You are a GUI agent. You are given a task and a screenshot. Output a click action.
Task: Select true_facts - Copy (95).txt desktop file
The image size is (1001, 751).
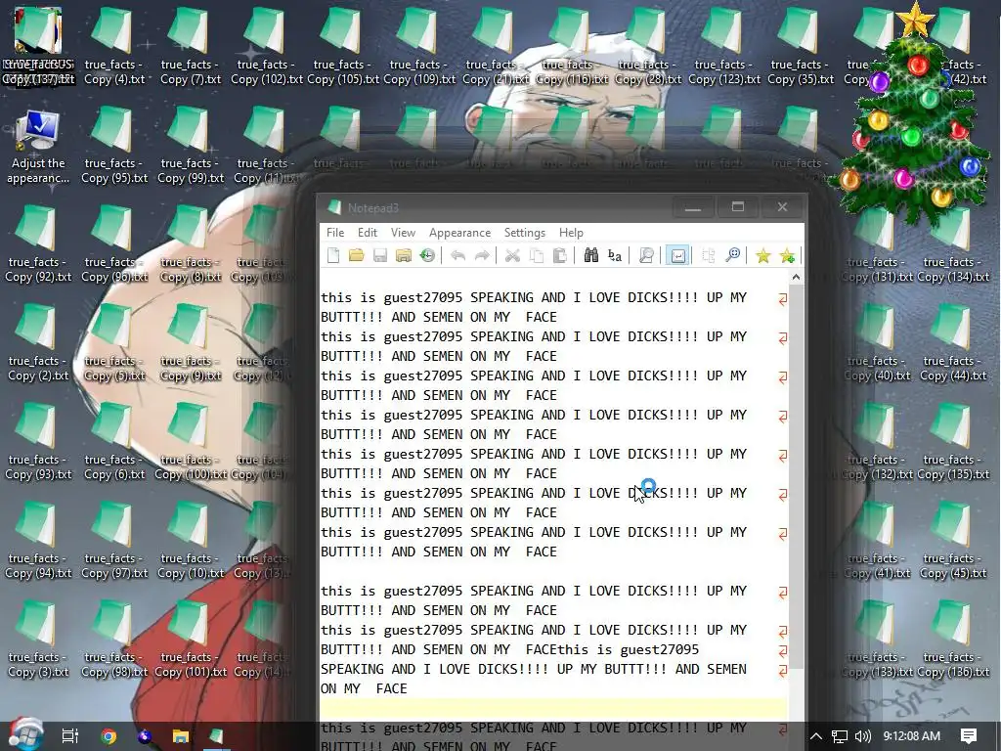point(114,147)
